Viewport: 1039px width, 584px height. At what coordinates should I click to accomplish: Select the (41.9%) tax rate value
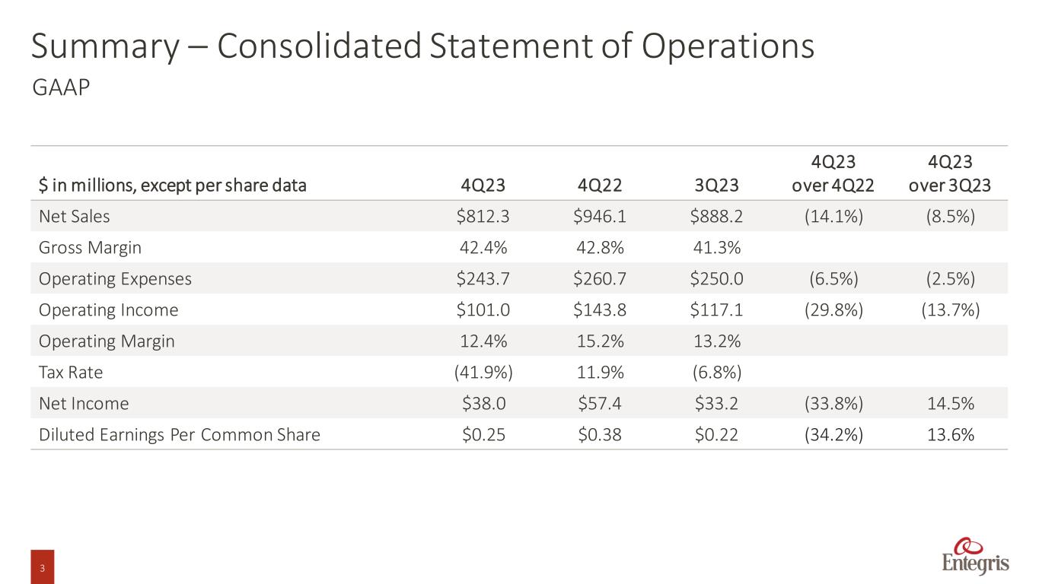click(483, 372)
